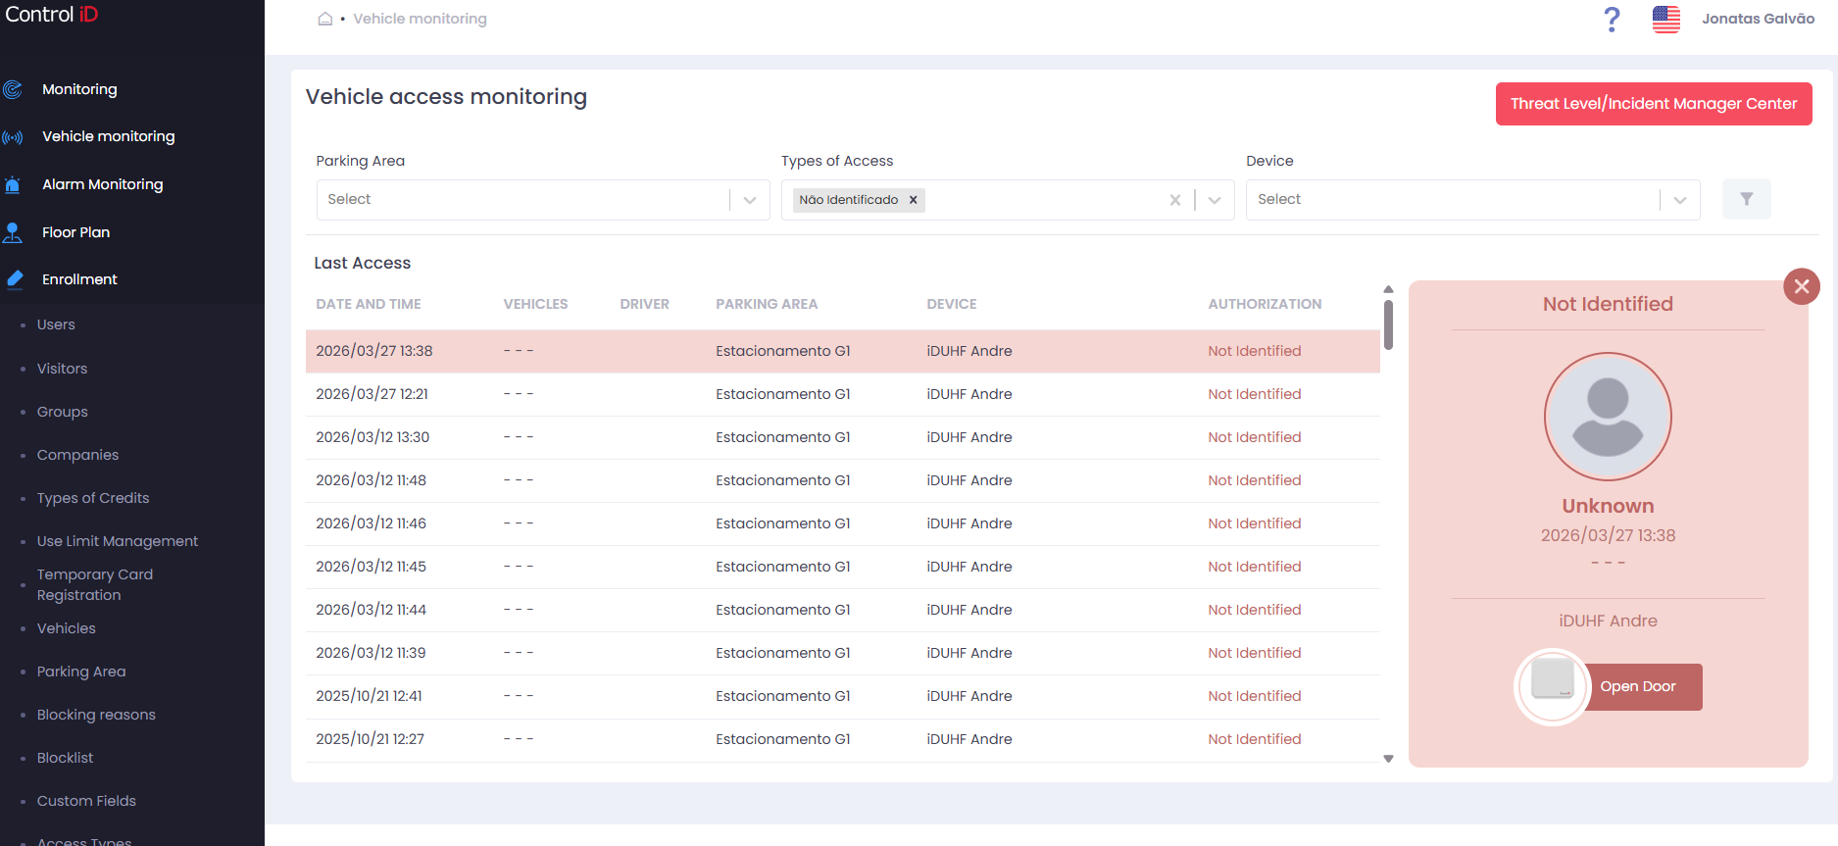Image resolution: width=1838 pixels, height=846 pixels.
Task: Open Floor Plan from the sidebar
Action: (x=75, y=232)
